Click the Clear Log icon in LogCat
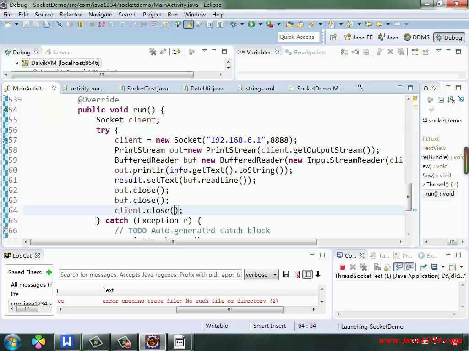The image size is (469, 351). 297,275
